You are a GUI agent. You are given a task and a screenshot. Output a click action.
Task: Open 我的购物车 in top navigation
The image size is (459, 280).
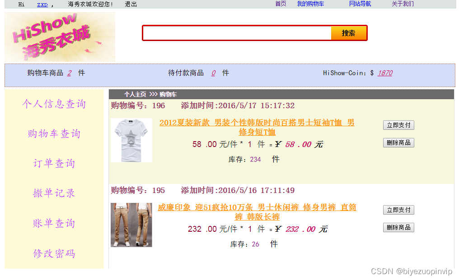pyautogui.click(x=310, y=4)
